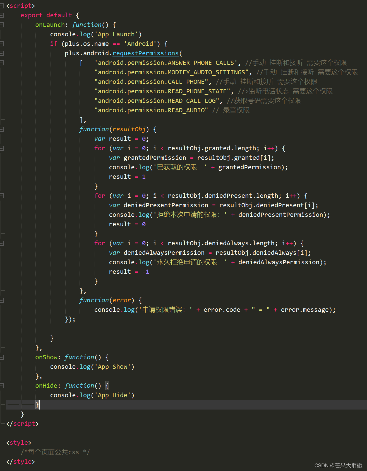Collapse the for loop over resultObj.deniedAlways
The width and height of the screenshot is (367, 471).
click(2, 243)
